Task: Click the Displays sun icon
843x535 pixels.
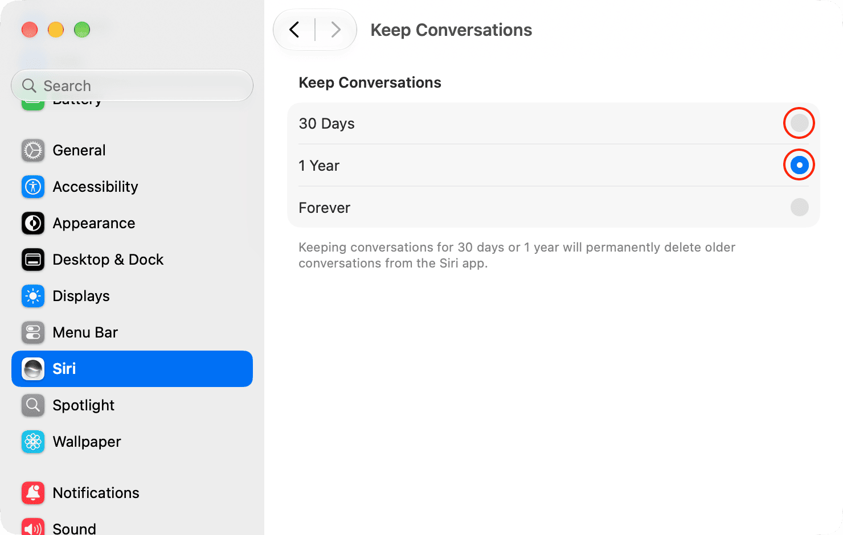Action: [x=33, y=296]
